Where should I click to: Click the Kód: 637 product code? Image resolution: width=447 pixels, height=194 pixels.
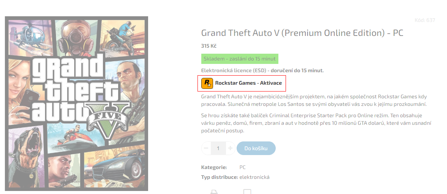tap(425, 20)
